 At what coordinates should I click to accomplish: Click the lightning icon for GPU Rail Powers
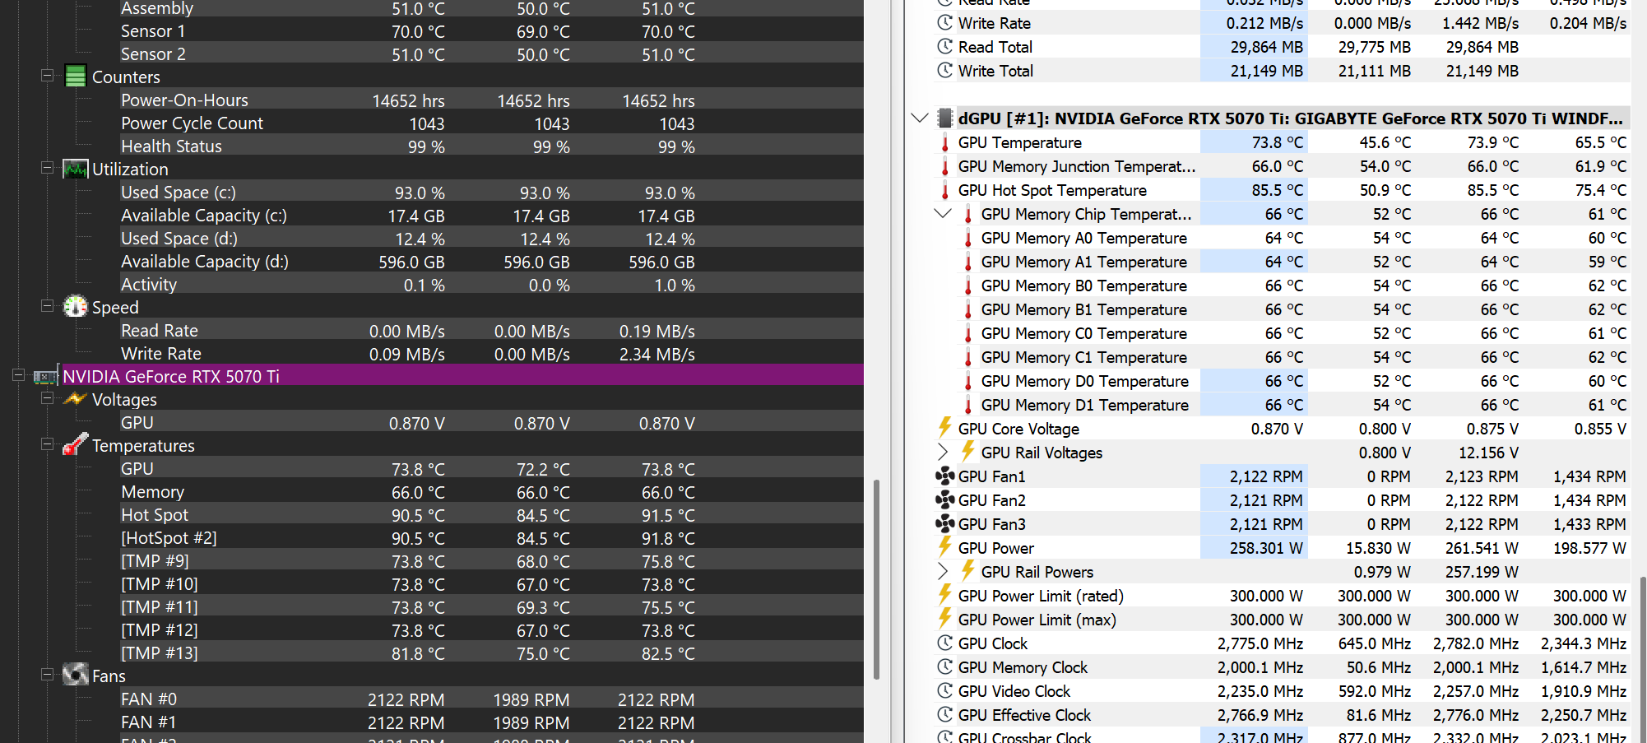(968, 571)
